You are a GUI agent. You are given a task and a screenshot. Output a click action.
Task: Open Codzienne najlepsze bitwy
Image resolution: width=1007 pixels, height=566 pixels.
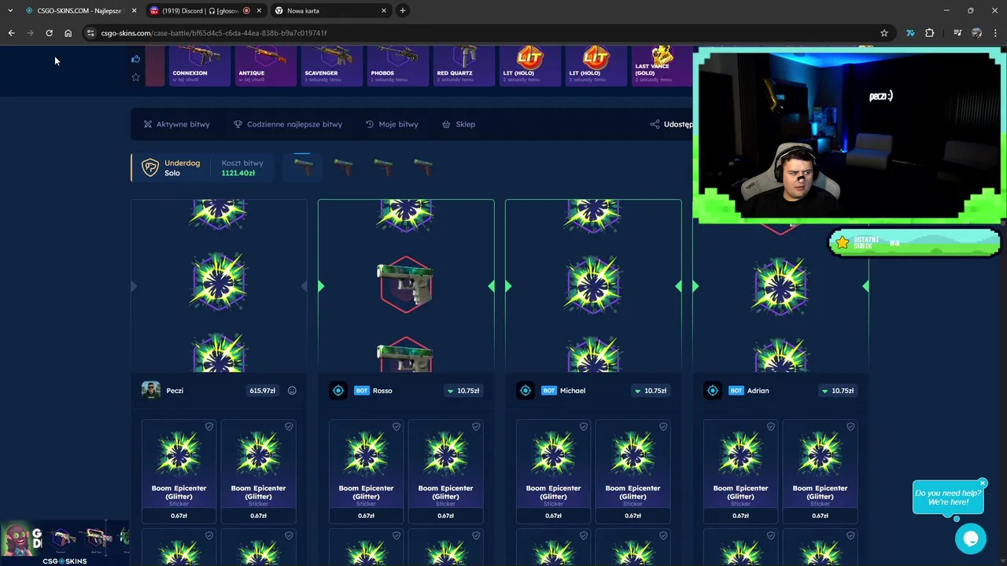coord(288,124)
